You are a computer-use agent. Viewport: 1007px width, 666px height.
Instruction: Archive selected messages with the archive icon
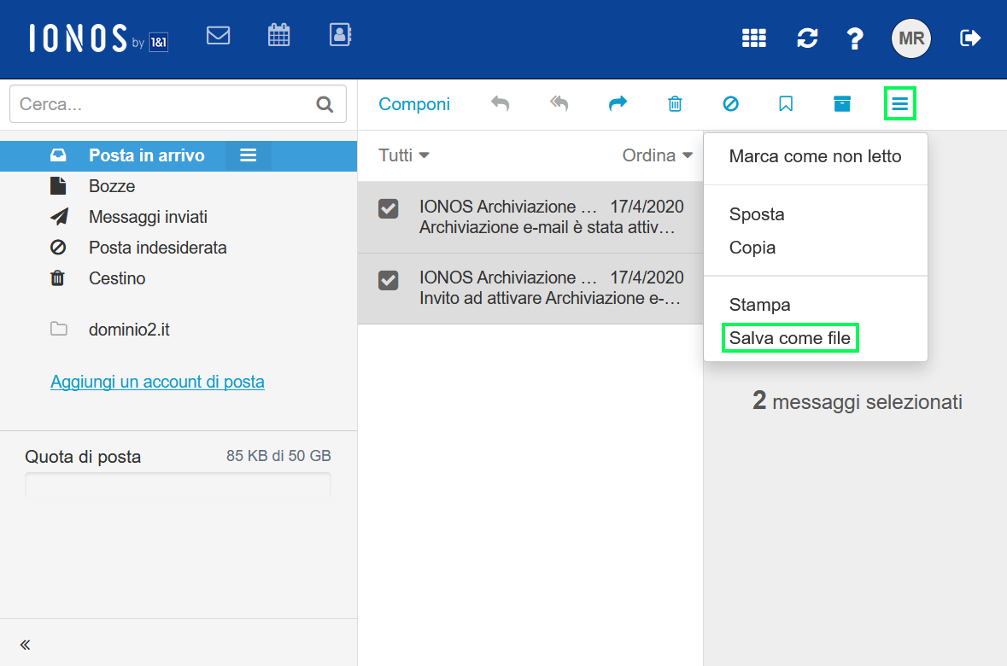coord(842,104)
